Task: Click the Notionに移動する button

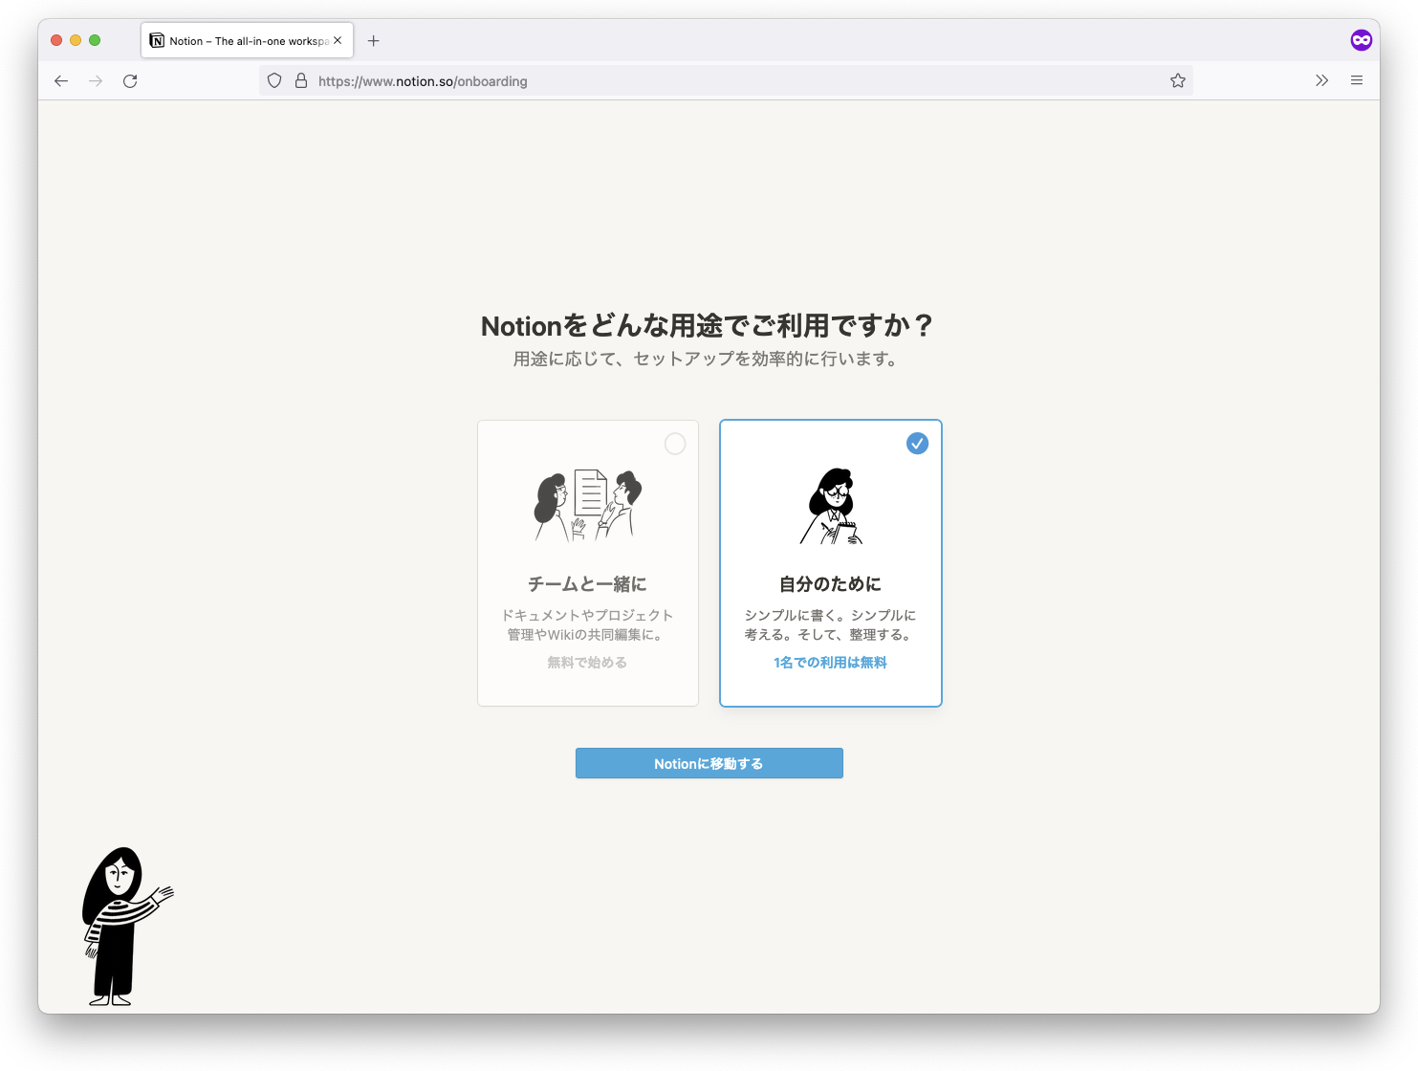Action: (709, 763)
